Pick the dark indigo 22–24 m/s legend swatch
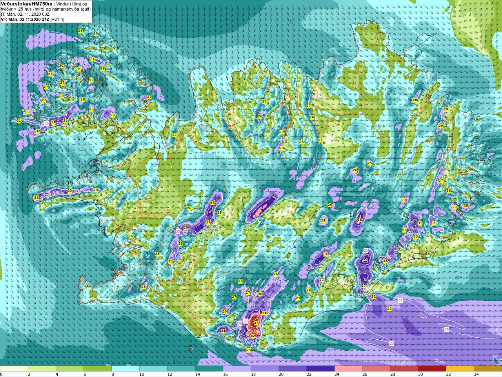 tap(320, 369)
